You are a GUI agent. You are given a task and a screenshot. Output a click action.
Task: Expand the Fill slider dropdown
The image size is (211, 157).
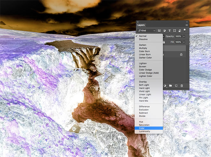point(184,42)
